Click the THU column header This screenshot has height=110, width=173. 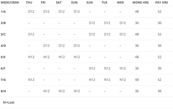click(29, 2)
